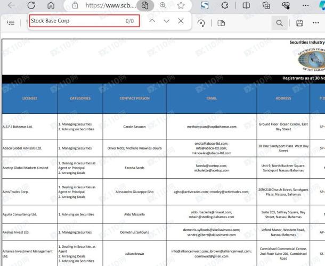This screenshot has height=266, width=325.
Task: Click email methompson@aspibahamas.com
Action: [212, 127]
